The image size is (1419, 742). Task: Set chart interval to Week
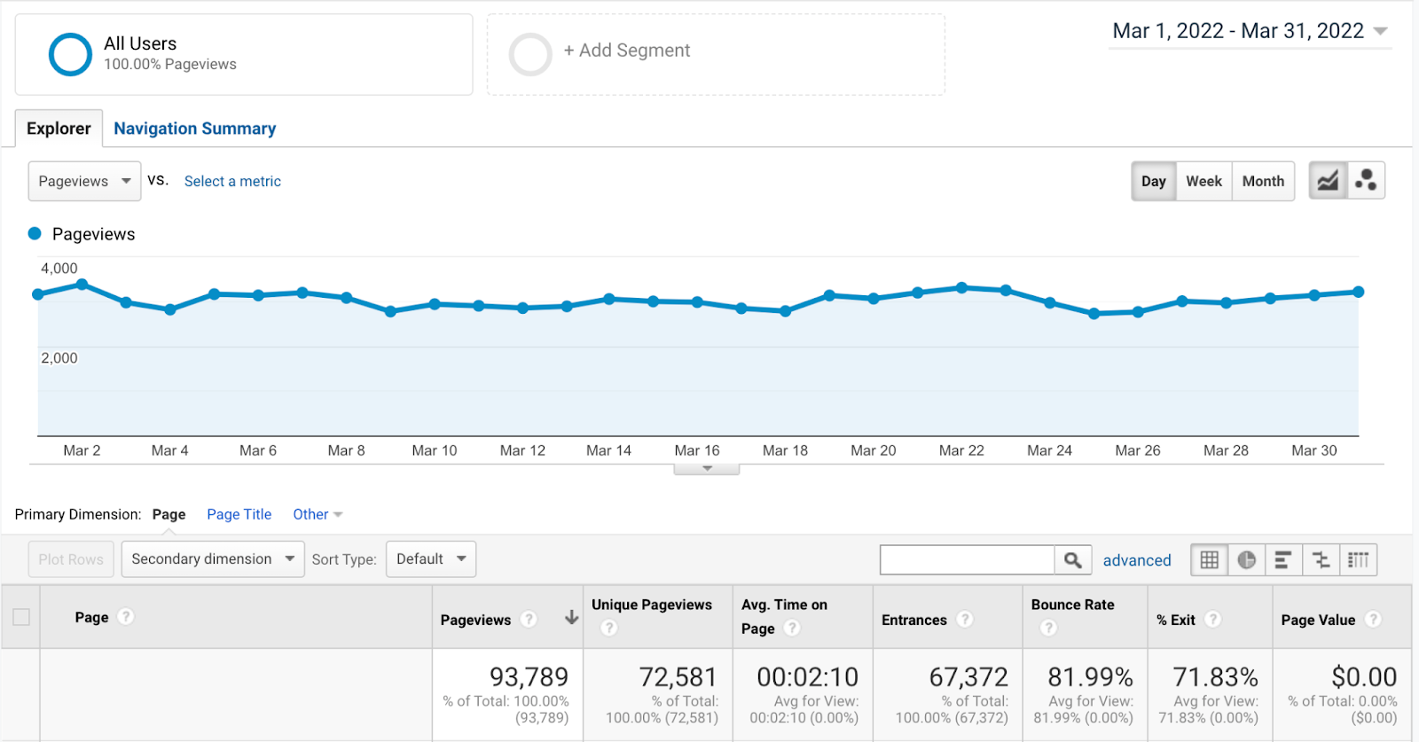coord(1203,181)
